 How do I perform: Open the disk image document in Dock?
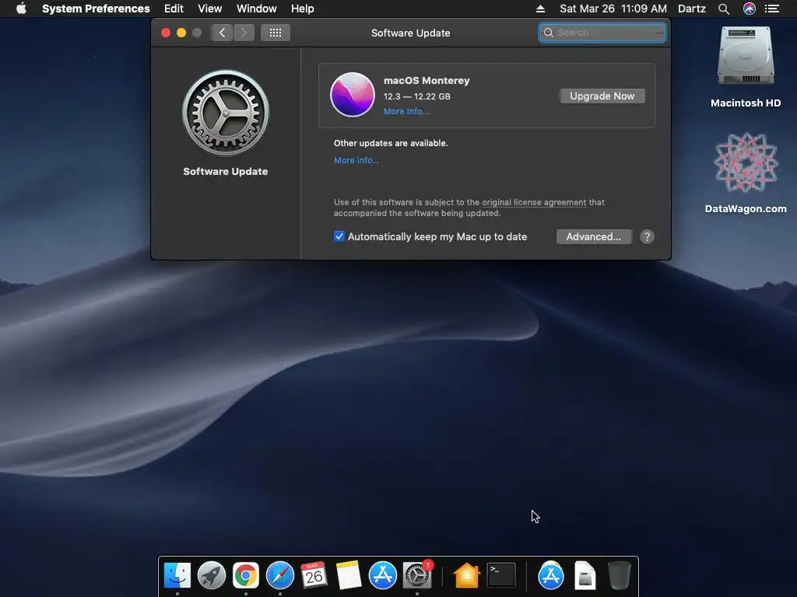(x=585, y=576)
